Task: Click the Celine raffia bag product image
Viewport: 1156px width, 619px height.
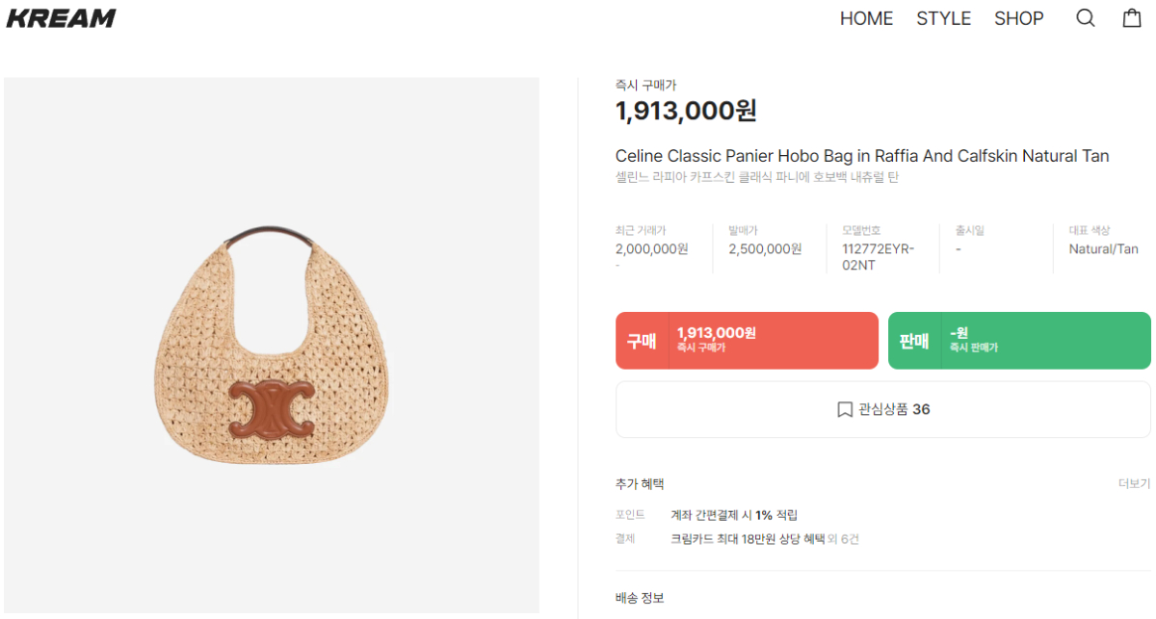Action: 272,347
